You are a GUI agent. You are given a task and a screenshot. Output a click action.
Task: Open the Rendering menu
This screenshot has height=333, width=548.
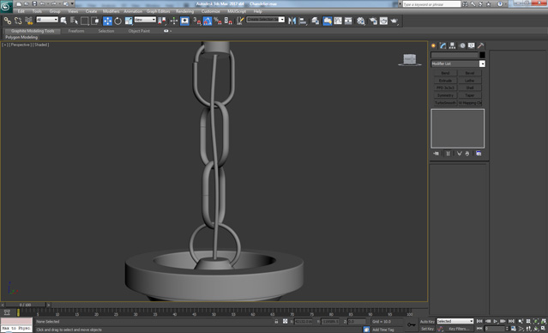[184, 11]
